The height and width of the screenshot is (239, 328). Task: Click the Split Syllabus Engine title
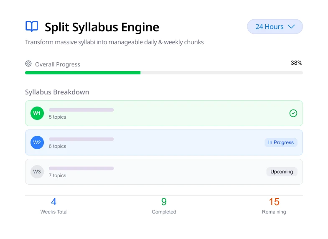point(102,27)
